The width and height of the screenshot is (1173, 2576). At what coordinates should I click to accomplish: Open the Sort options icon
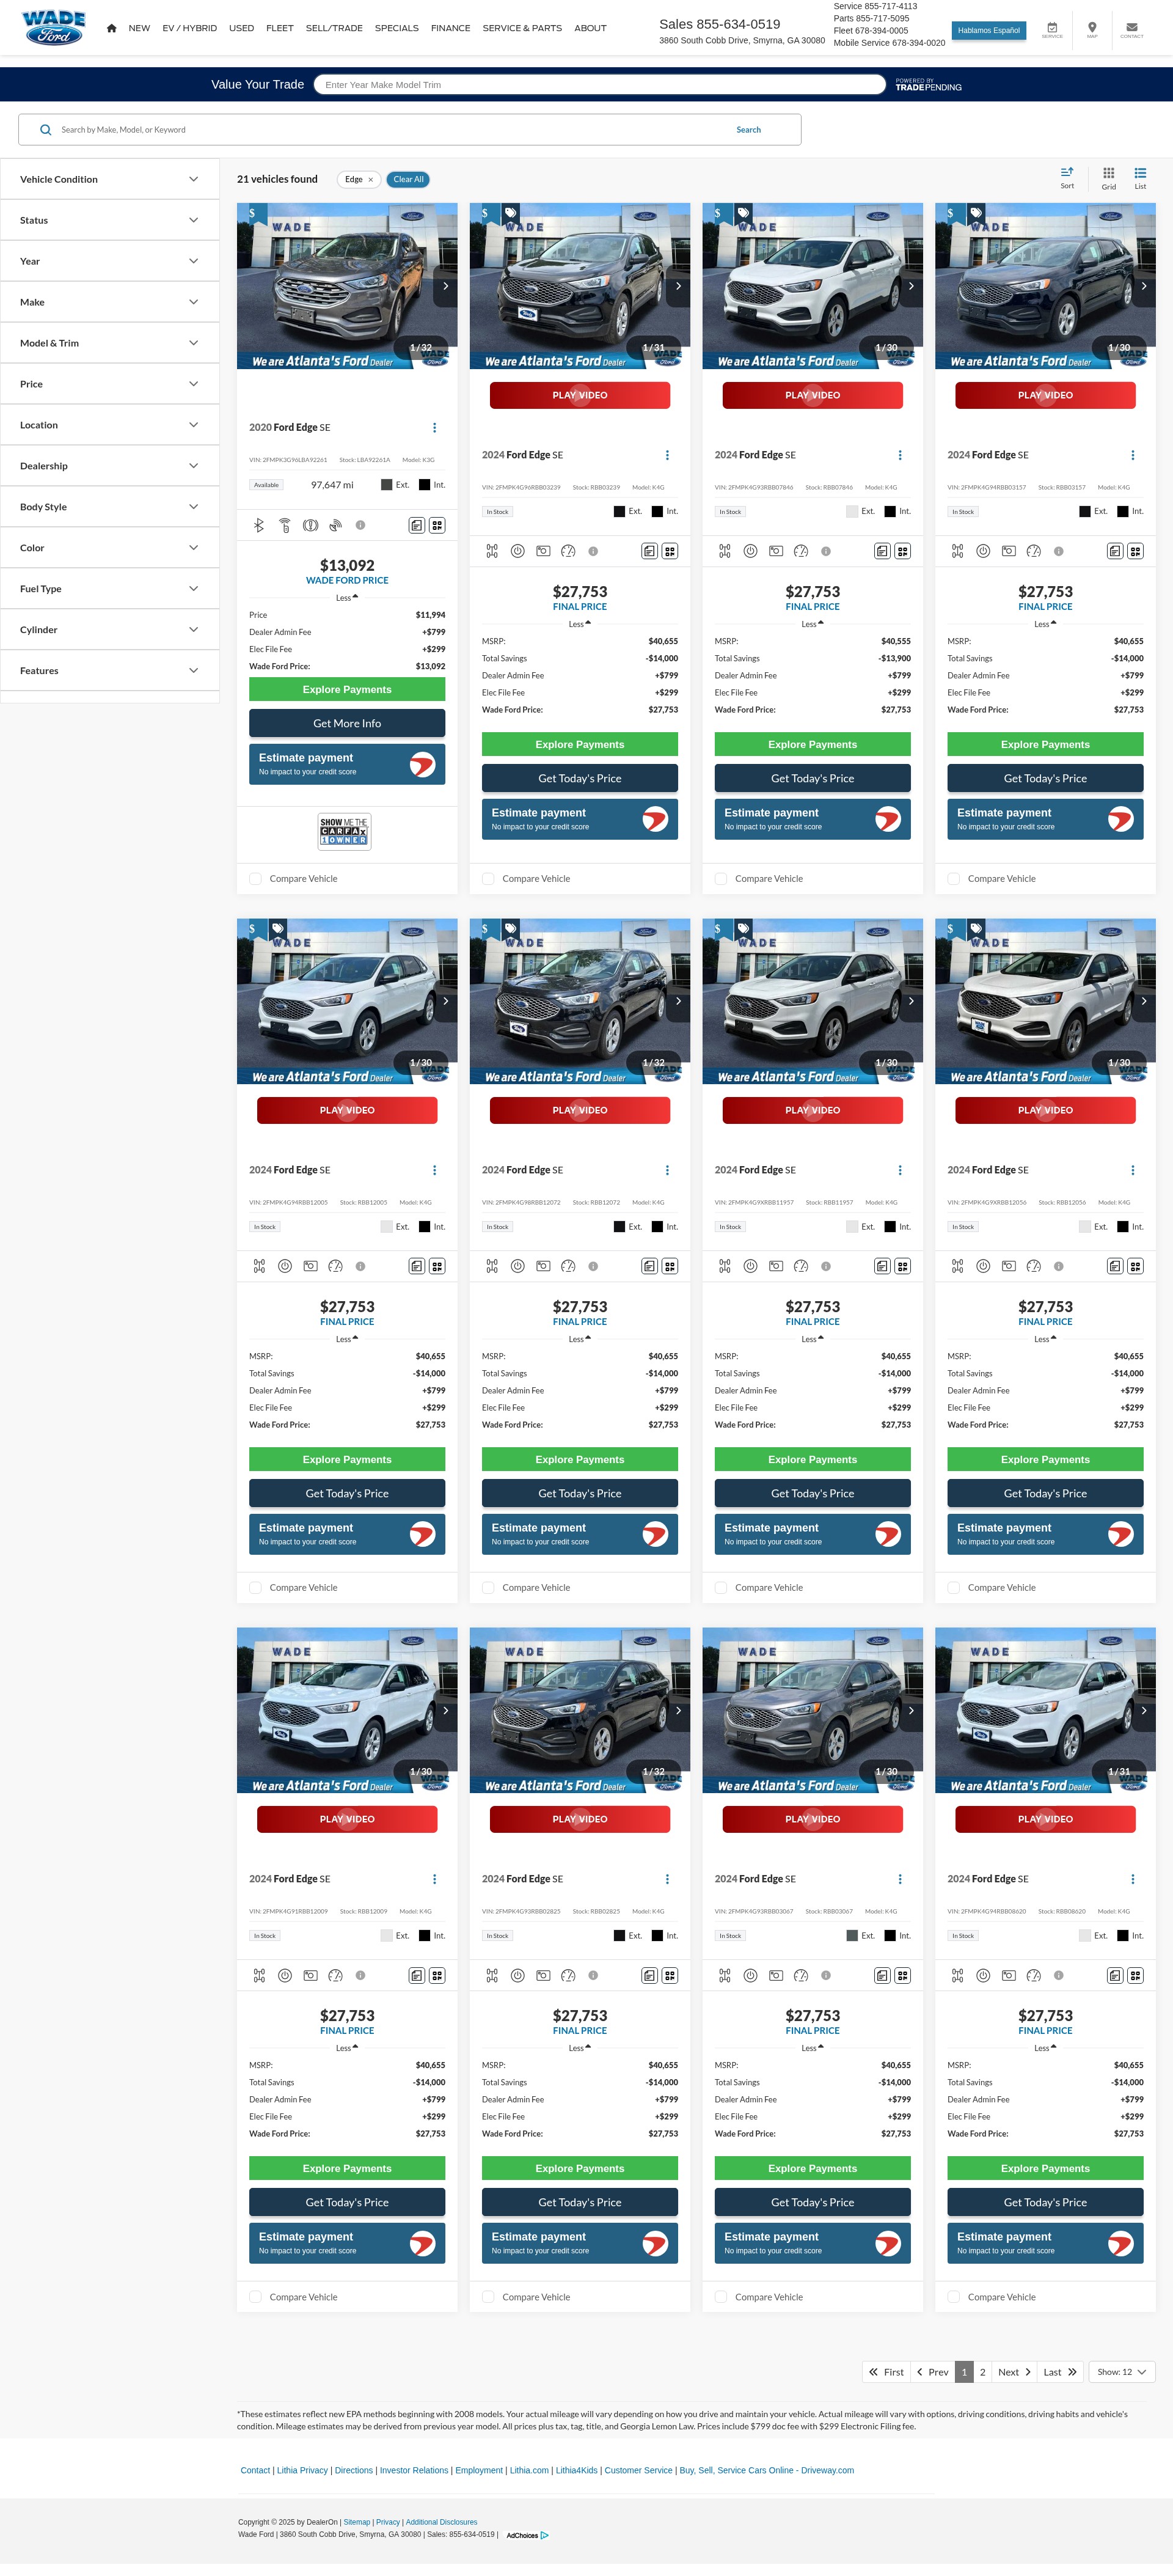(1067, 177)
